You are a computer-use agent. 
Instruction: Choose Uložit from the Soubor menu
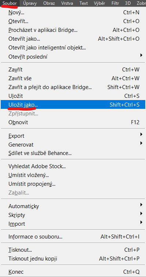73,96
